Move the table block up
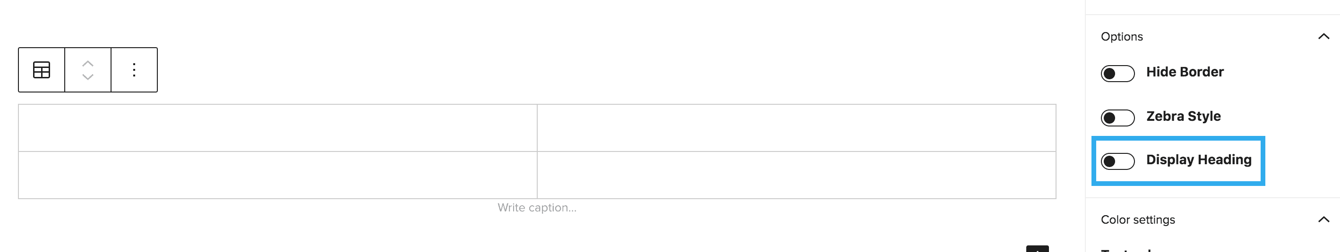The image size is (1340, 252). [88, 63]
